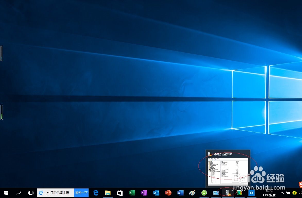Open Outlook from the taskbar
The image size is (302, 198).
point(156,193)
